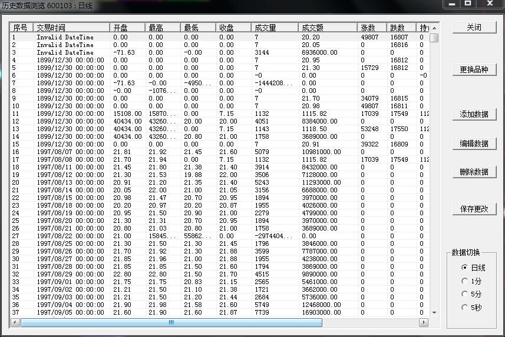
Task: Click the 成交量 column header
Action: (x=275, y=28)
